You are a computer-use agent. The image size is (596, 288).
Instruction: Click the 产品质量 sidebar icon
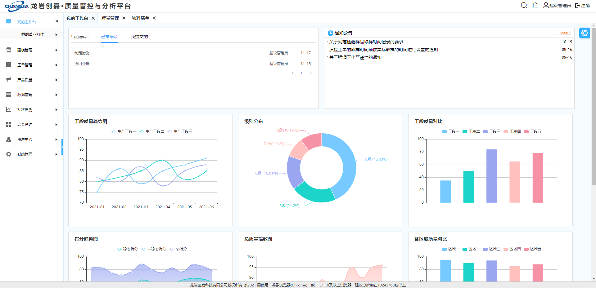(9, 80)
